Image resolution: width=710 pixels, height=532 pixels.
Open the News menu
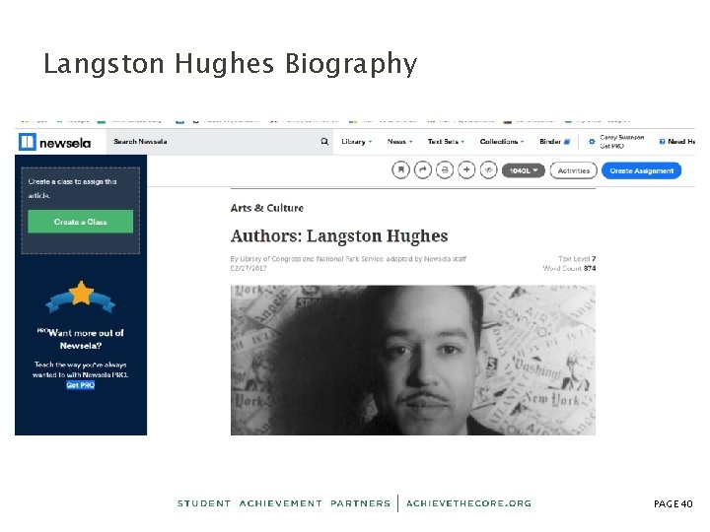[399, 142]
